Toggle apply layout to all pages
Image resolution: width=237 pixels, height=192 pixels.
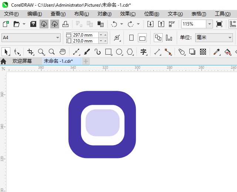[x=158, y=38]
